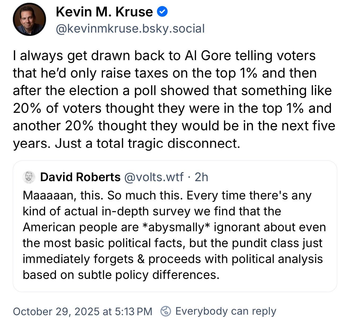
Task: Click the word *abysmally* in quoted post
Action: [175, 227]
